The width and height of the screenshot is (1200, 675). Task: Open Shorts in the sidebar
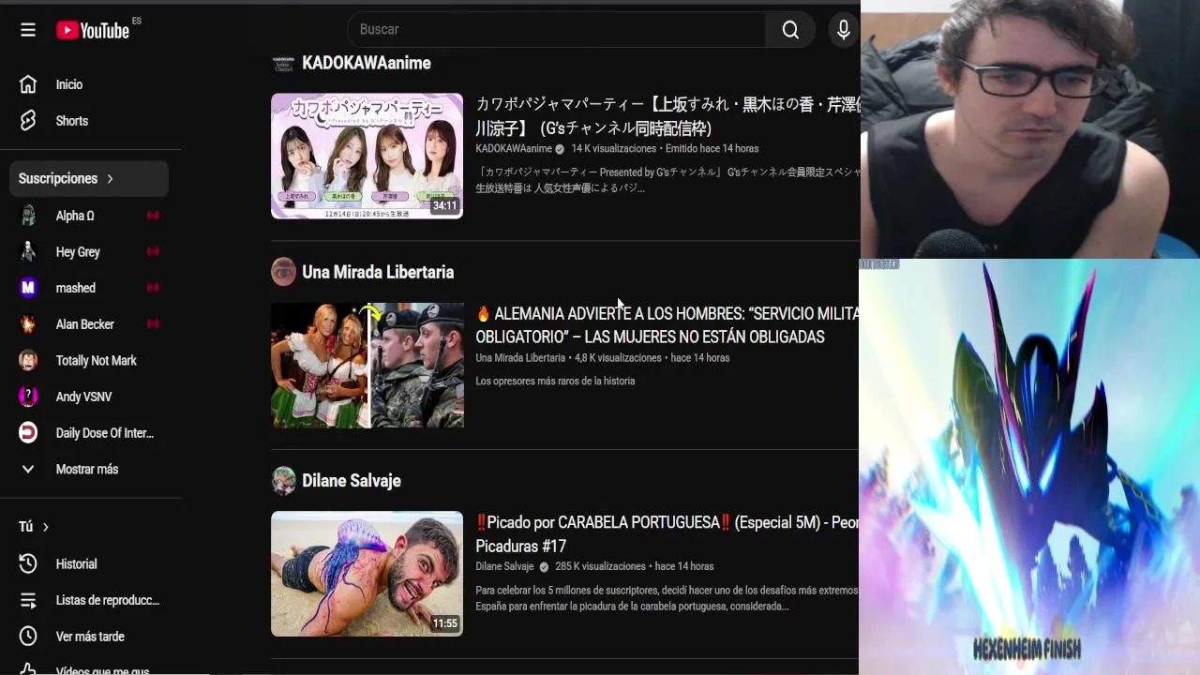89,121
